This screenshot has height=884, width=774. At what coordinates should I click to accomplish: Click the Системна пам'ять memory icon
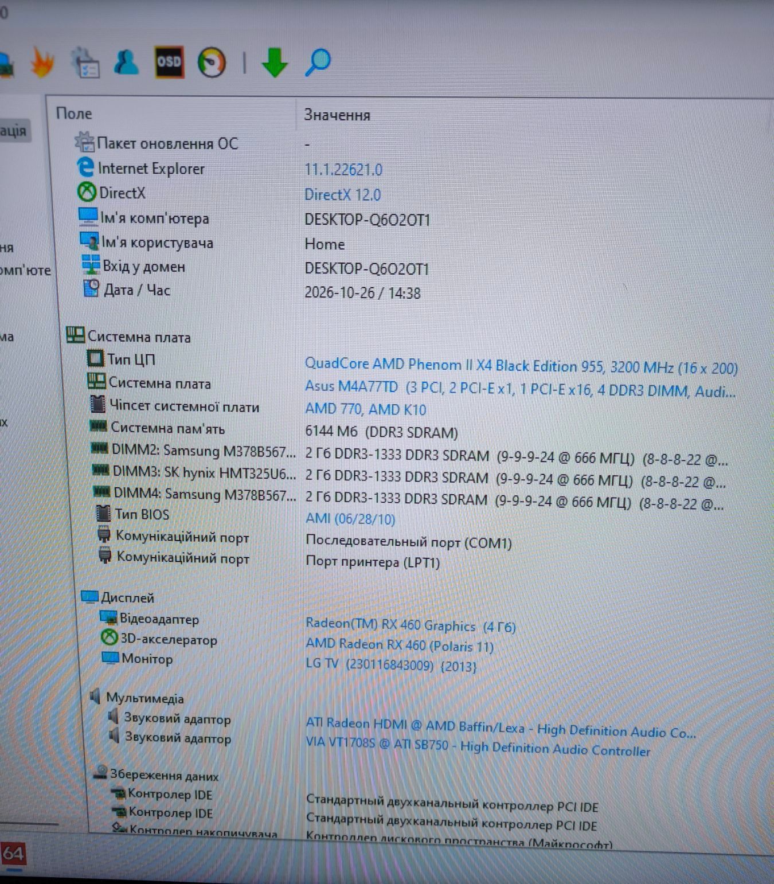(99, 426)
